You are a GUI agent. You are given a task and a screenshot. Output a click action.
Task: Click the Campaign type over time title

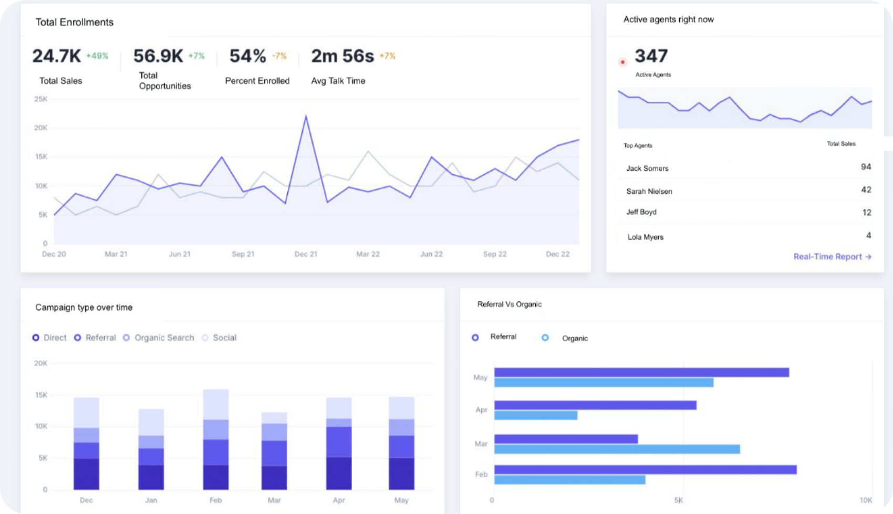tap(84, 307)
